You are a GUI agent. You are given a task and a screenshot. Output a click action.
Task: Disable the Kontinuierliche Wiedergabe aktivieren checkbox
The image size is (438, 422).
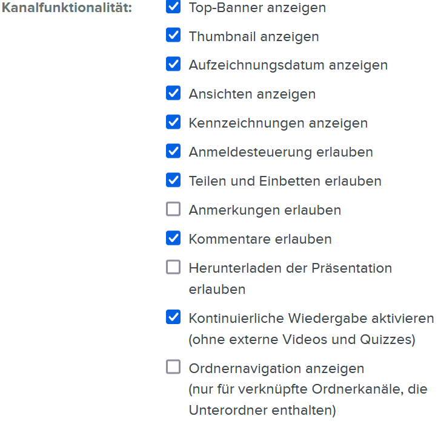(x=173, y=317)
